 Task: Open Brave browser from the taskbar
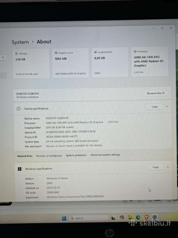[x=146, y=217]
